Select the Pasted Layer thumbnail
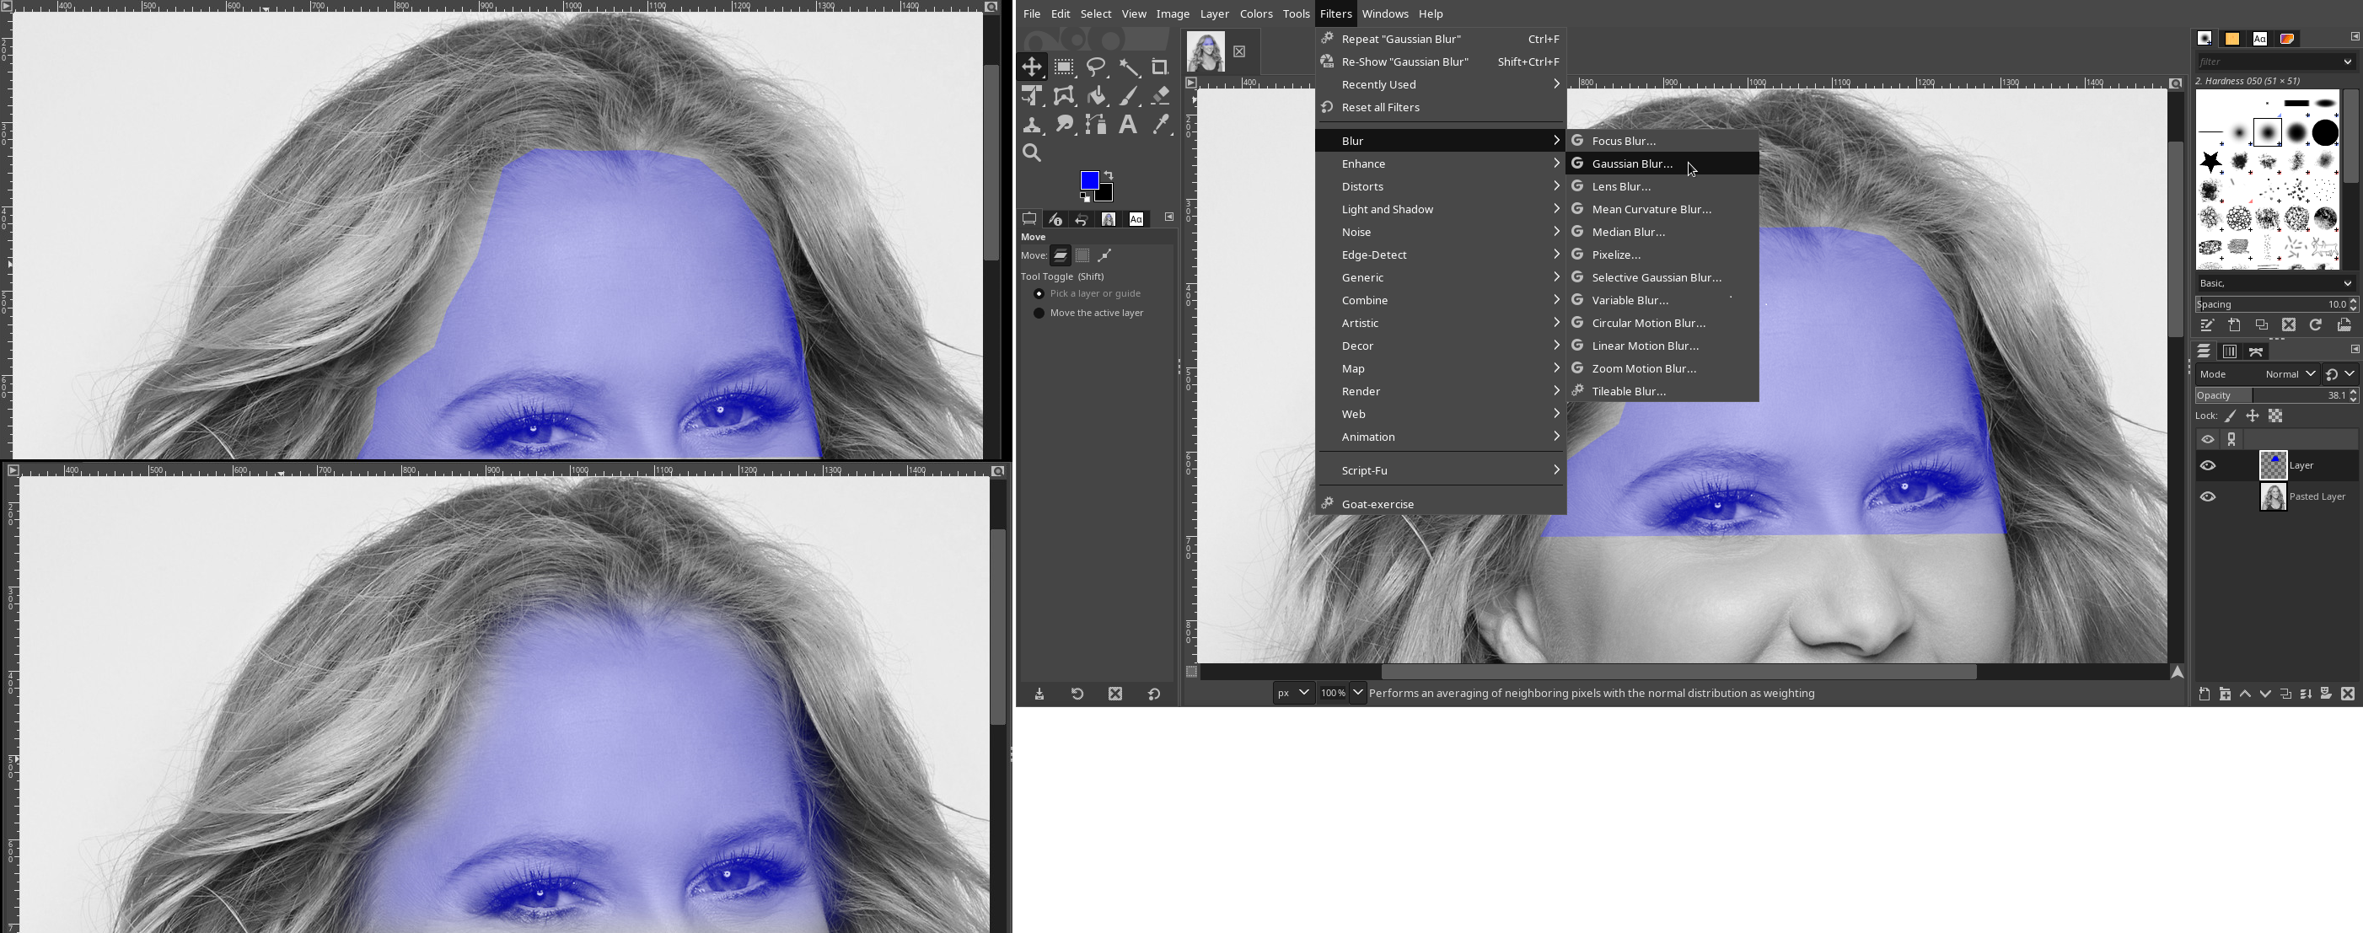Image resolution: width=2363 pixels, height=933 pixels. (2273, 496)
